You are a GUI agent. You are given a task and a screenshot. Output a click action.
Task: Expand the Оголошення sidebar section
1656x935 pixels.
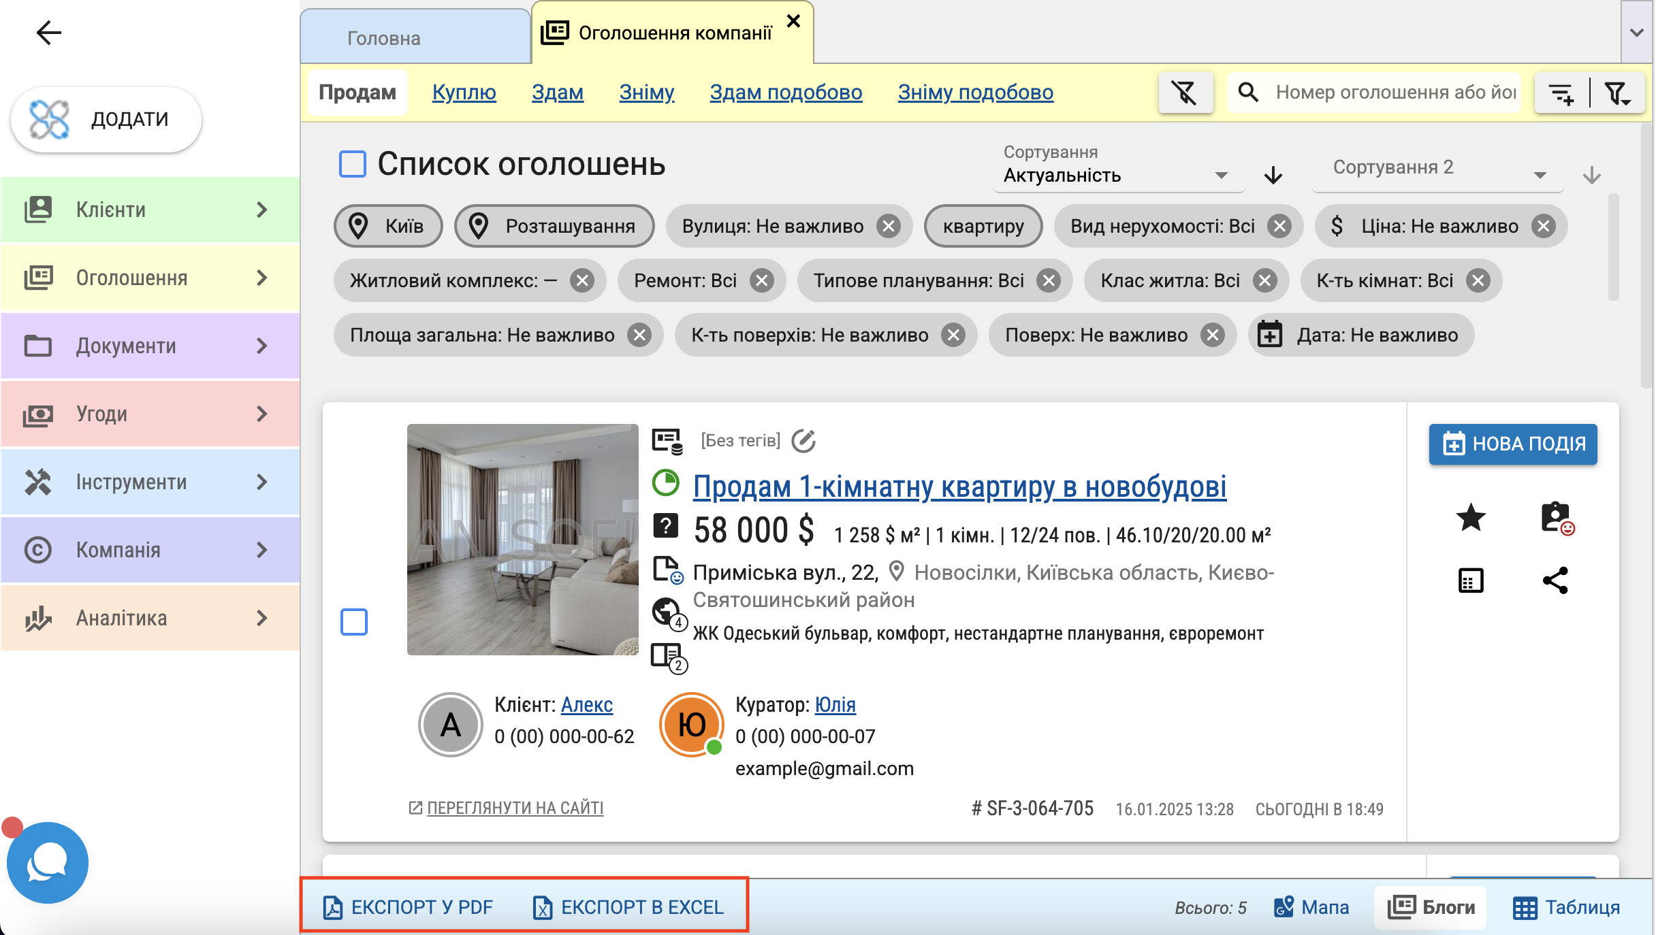(x=150, y=278)
